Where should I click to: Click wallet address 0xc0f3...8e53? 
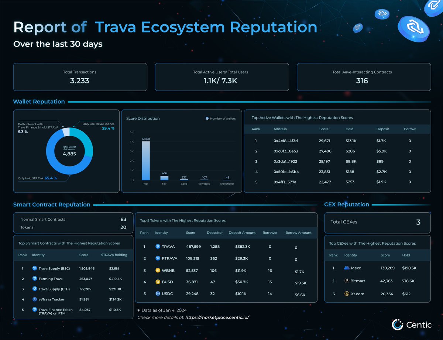[286, 151]
